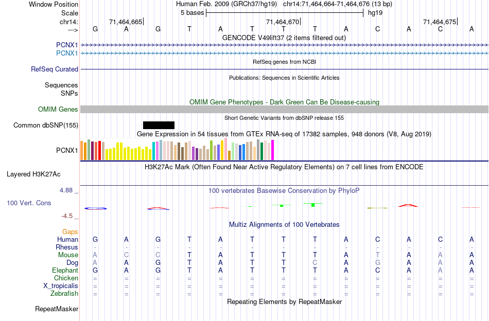
Task: Click the Sequences publications track label
Action: click(61, 85)
